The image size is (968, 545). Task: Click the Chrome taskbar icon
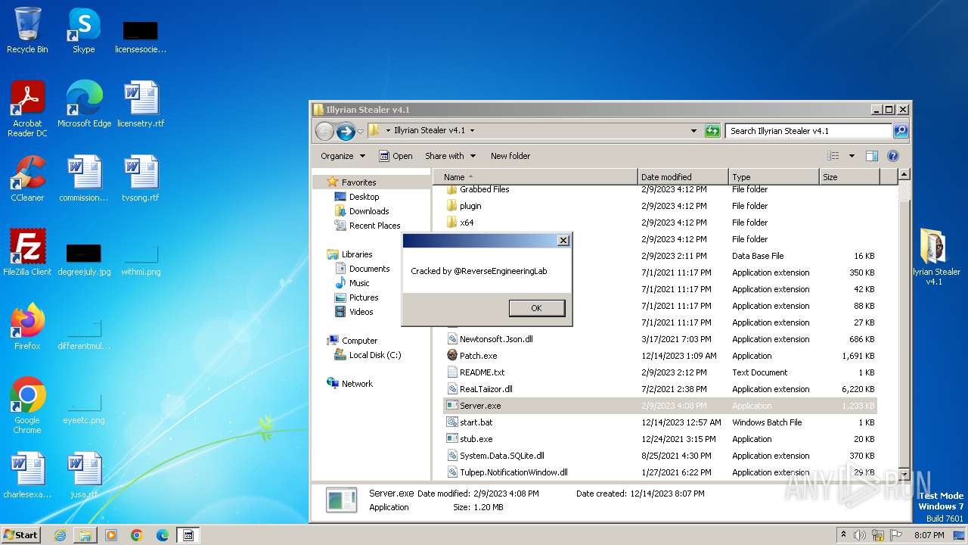tap(137, 535)
